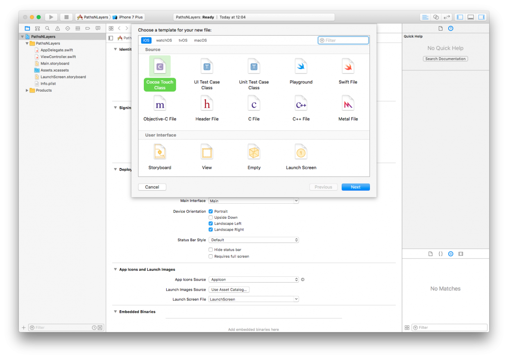Viewport: 508px width, 359px height.
Task: Open the Status Bar Style dropdown
Action: [254, 240]
